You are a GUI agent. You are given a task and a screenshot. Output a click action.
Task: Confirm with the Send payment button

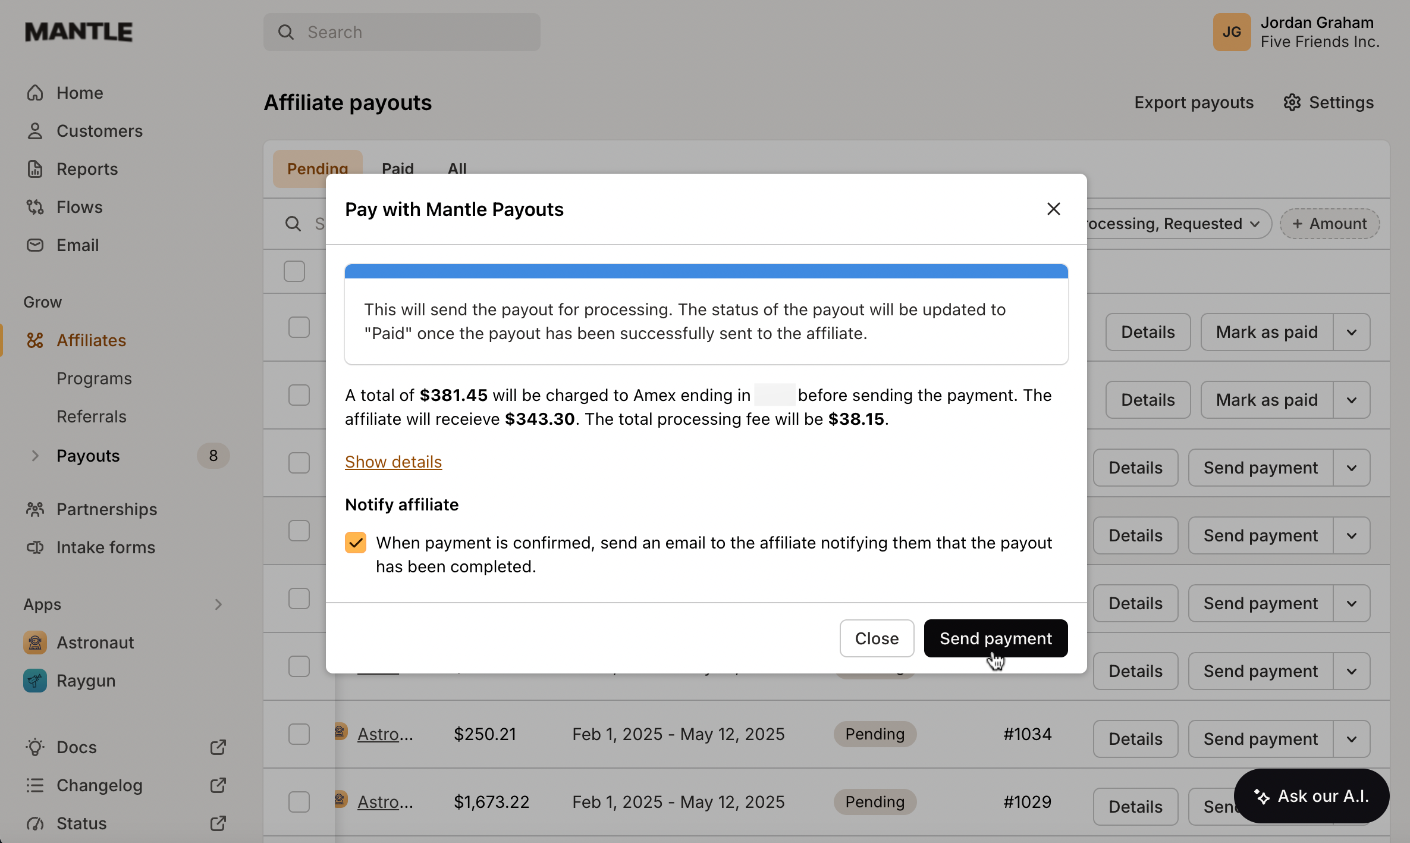[995, 638]
